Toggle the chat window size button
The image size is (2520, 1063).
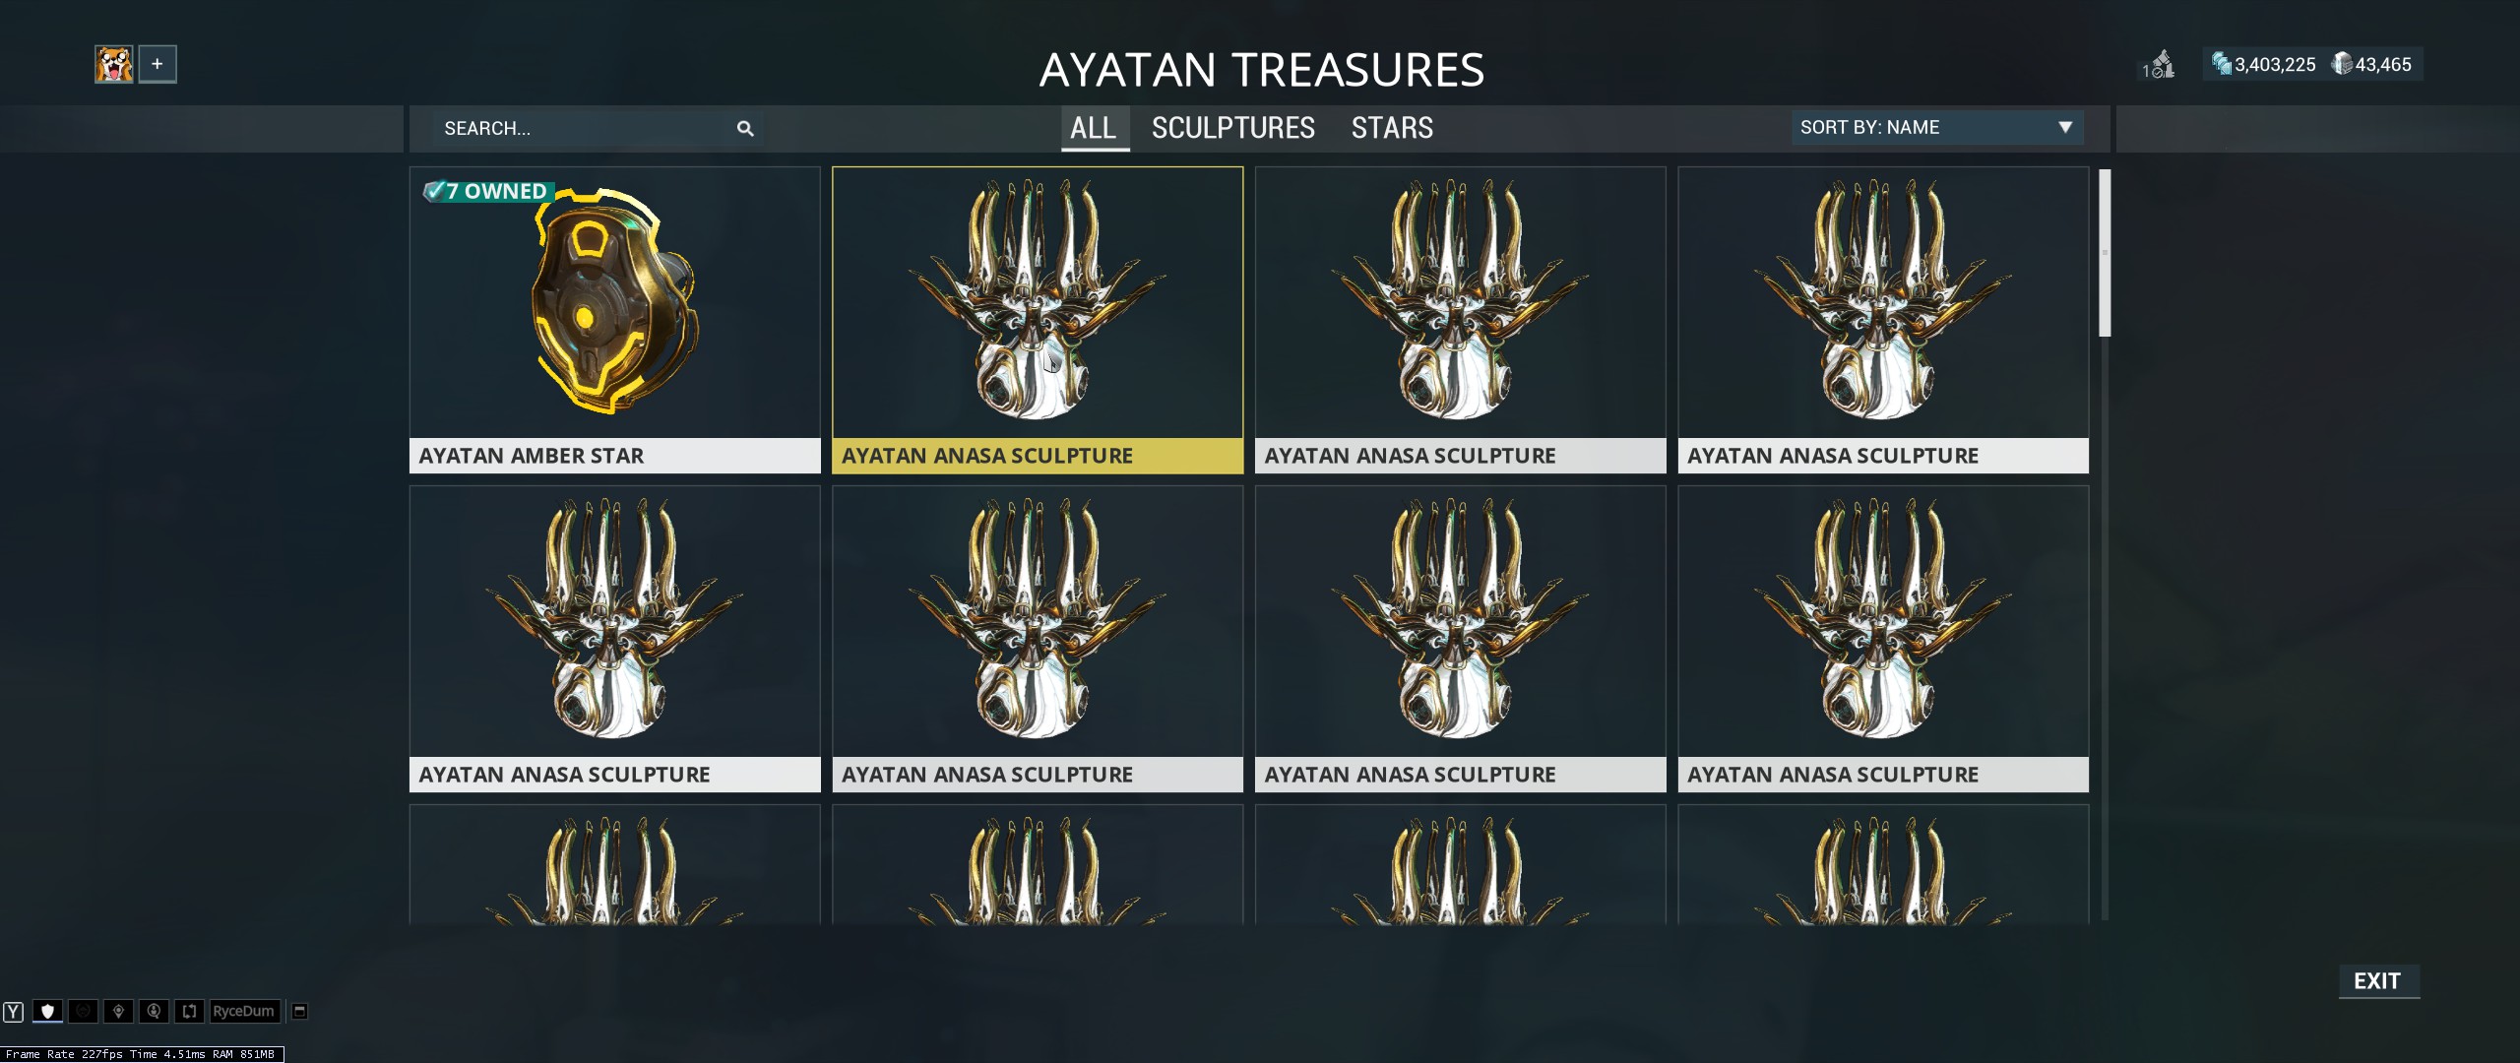click(x=300, y=1011)
